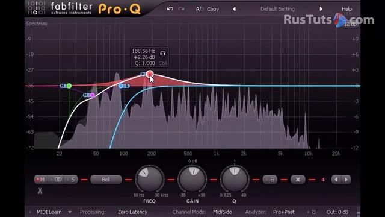Select the red EQ band node
Viewport: 385px width, 217px height.
click(x=150, y=74)
